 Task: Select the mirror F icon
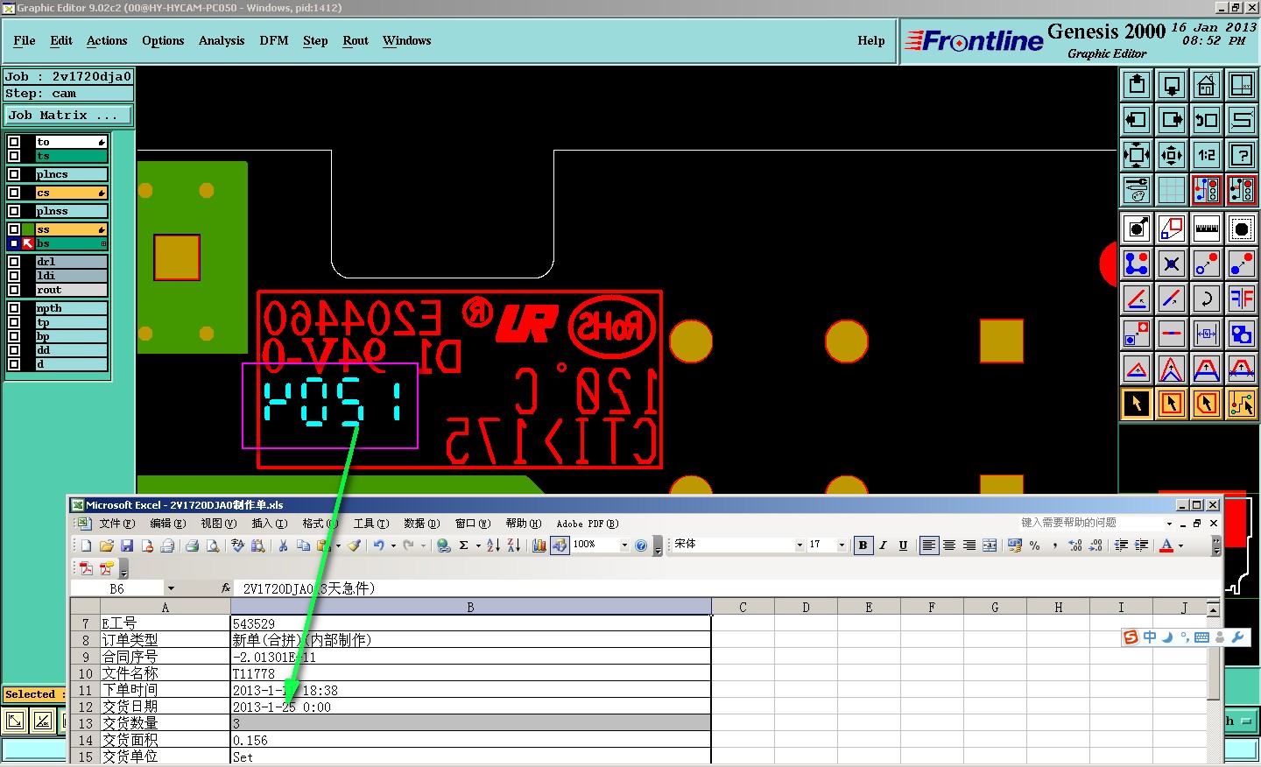pos(1242,299)
